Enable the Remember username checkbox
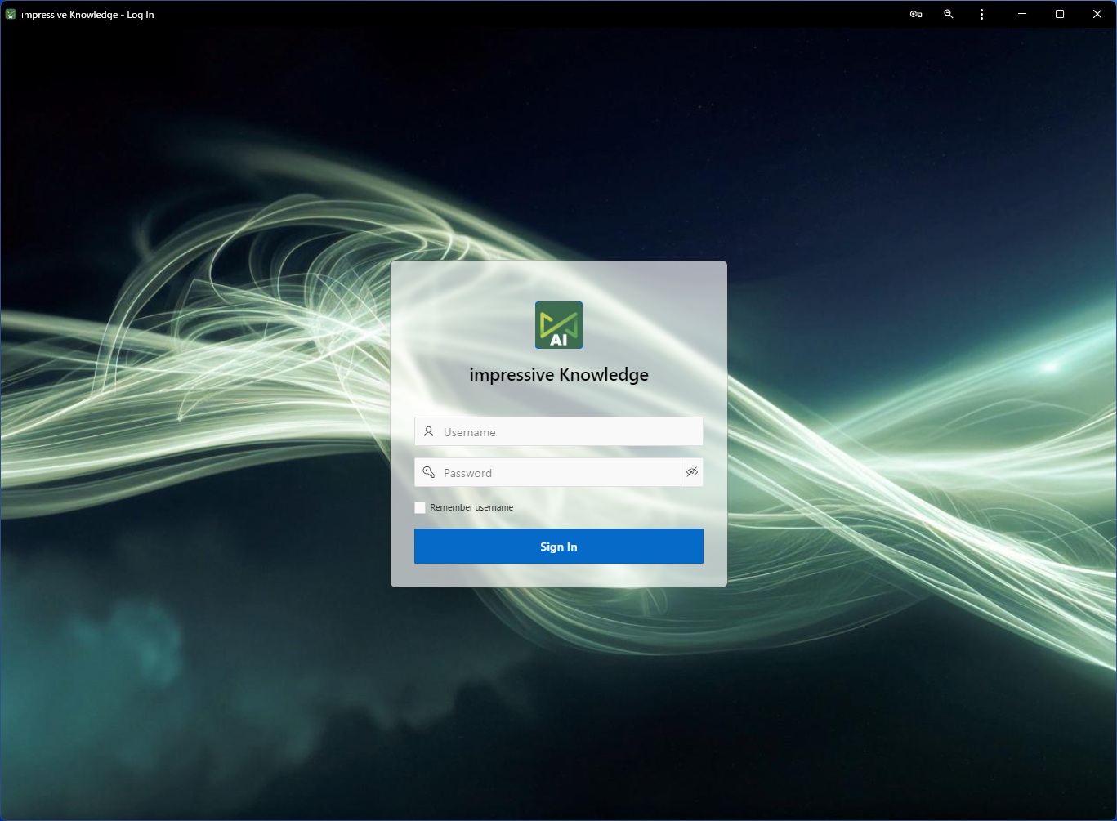This screenshot has width=1117, height=821. (x=420, y=507)
